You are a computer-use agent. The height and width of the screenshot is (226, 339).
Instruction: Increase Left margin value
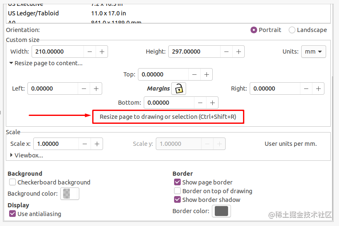[96, 88]
